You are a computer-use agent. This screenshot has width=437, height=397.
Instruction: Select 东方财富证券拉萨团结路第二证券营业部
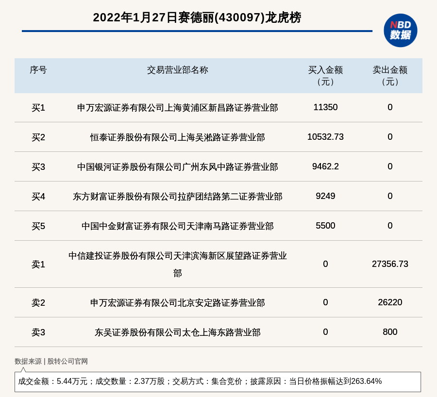(177, 197)
